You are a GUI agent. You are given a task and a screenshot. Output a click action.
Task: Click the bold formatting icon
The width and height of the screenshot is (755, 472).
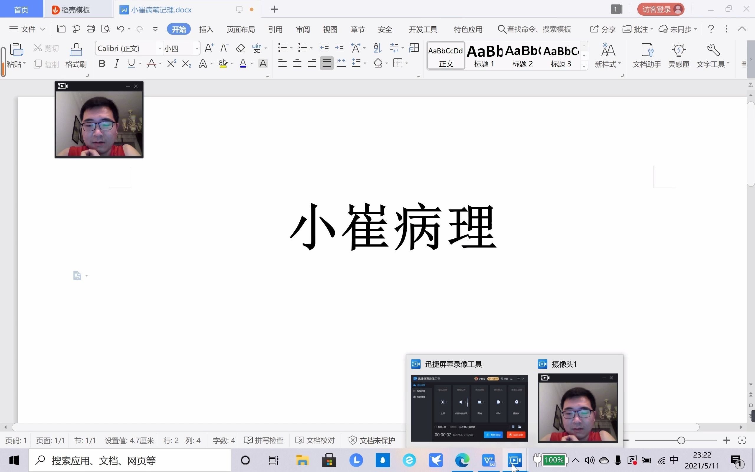click(x=102, y=64)
